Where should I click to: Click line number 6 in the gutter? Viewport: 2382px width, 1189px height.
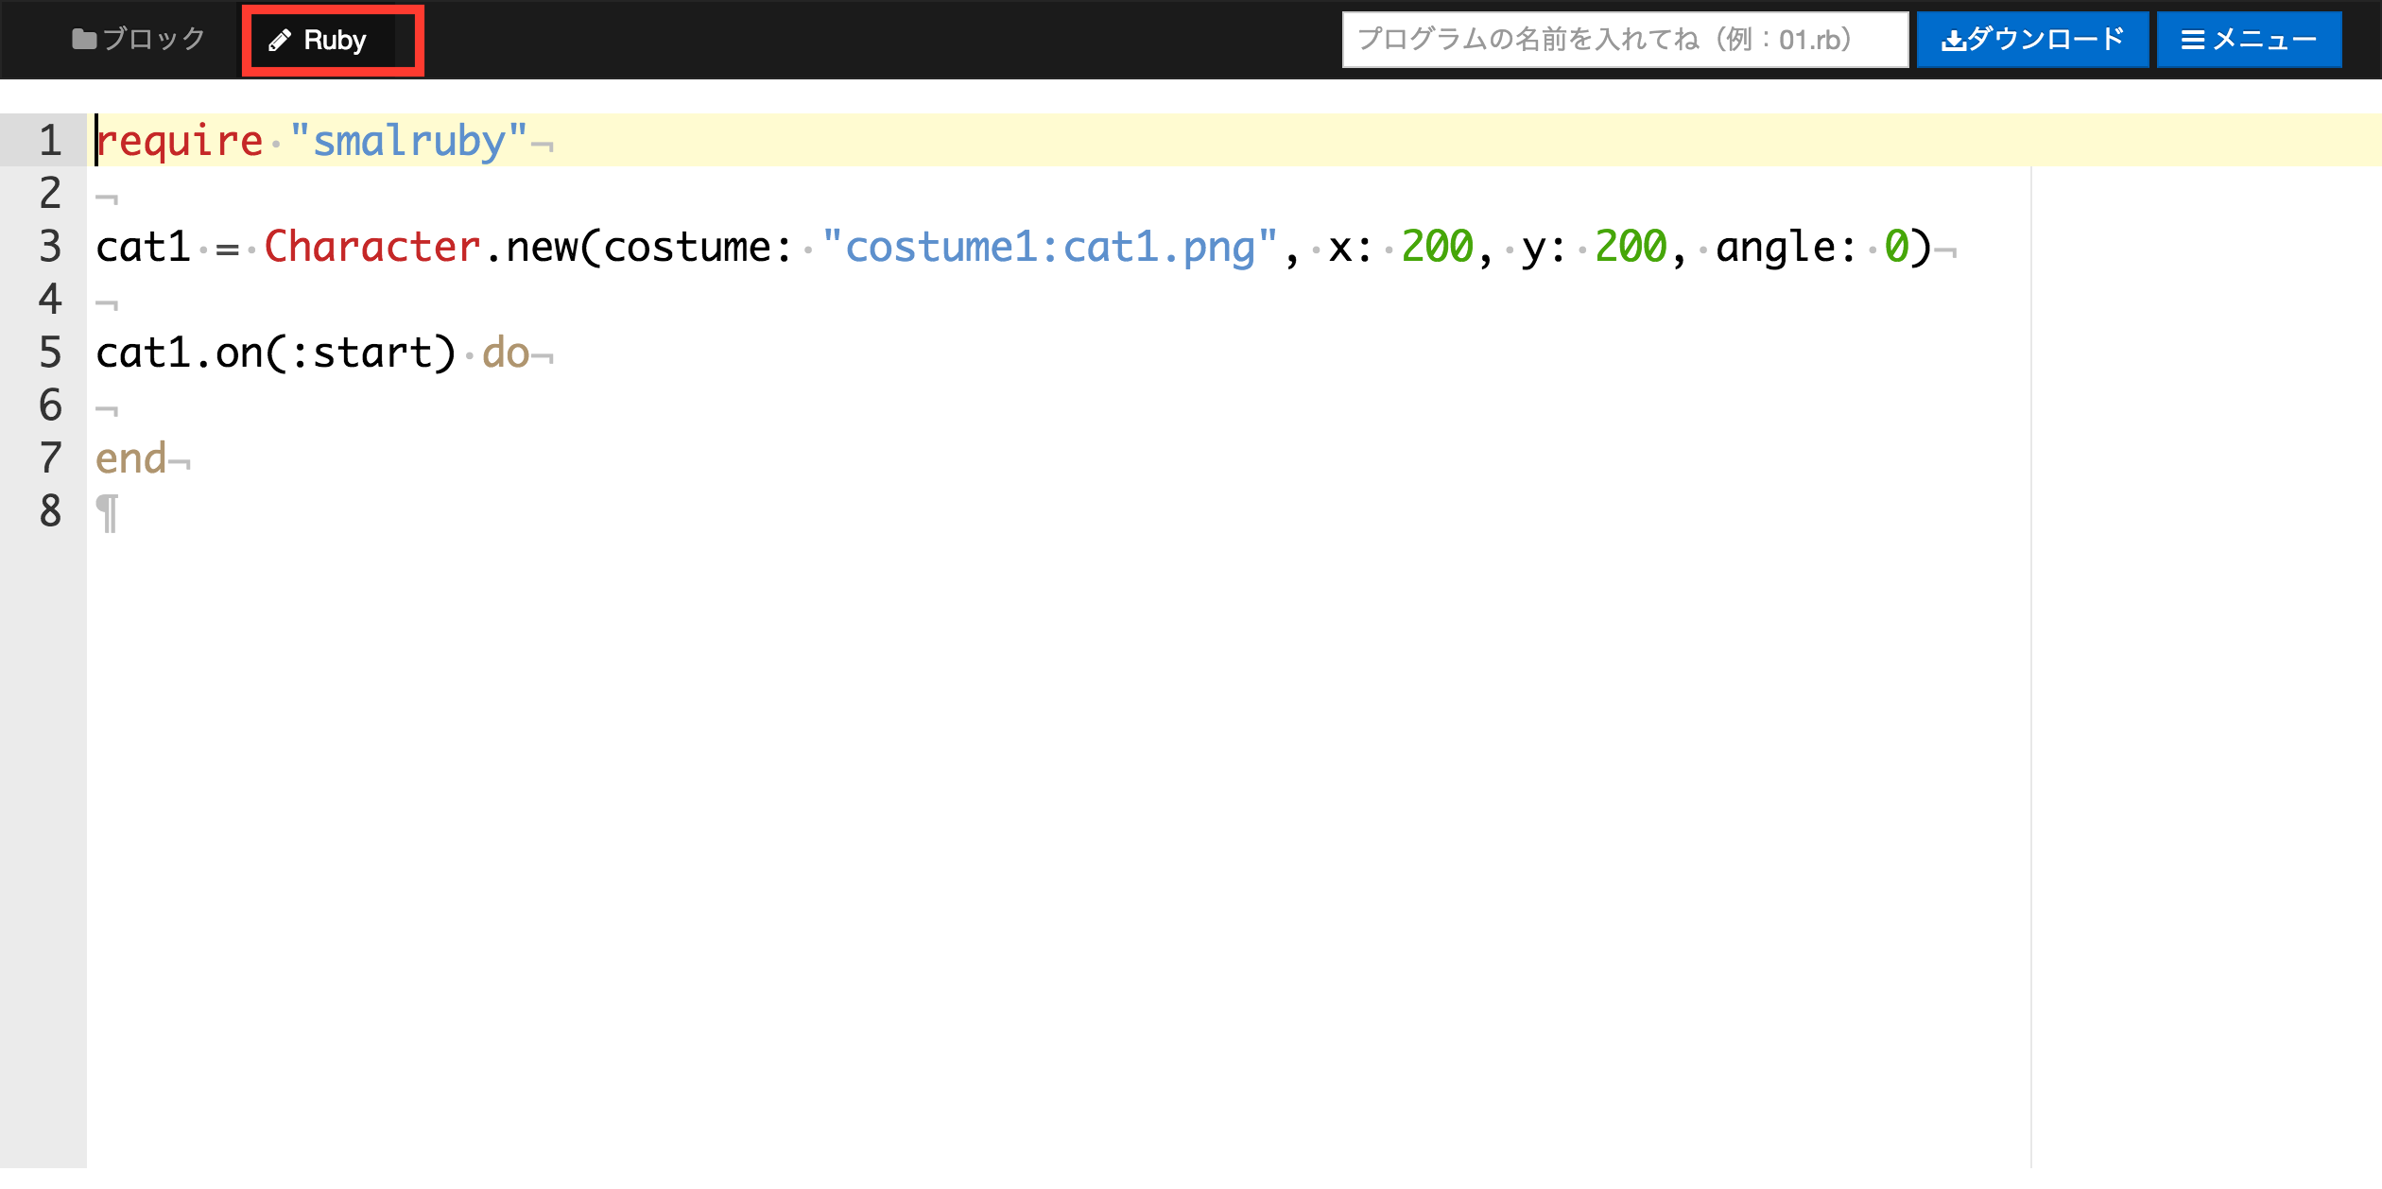50,405
